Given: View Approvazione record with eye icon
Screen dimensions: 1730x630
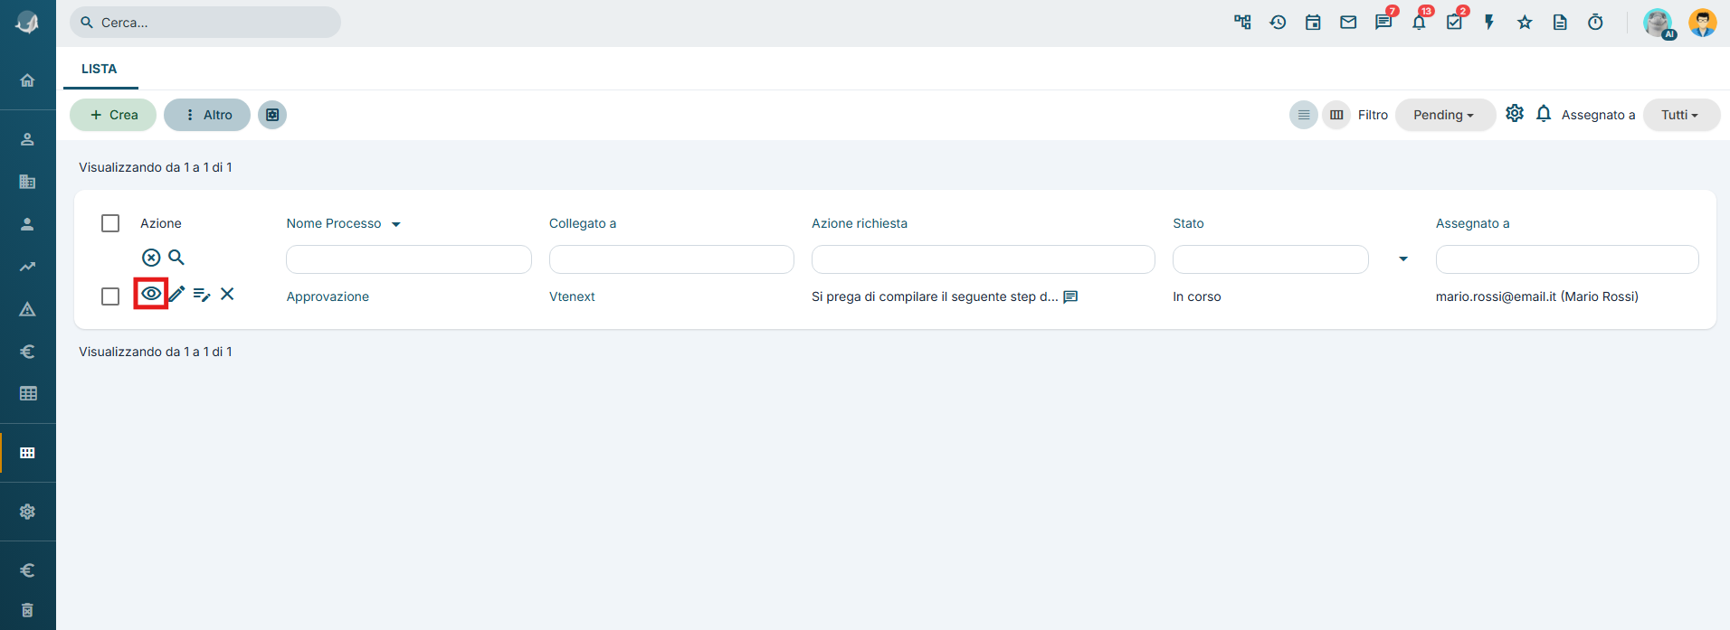Looking at the screenshot, I should [151, 294].
